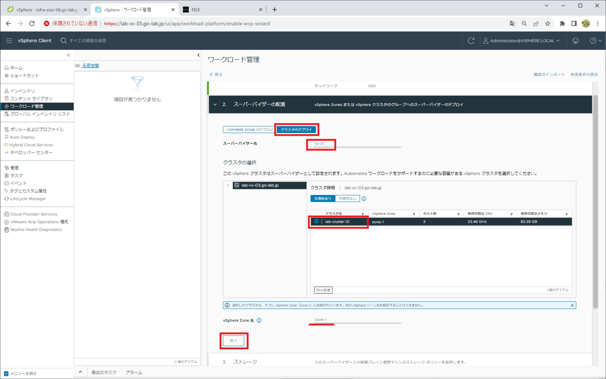Dismiss the zone-1 info banner
This screenshot has width=606, height=379.
[x=572, y=305]
